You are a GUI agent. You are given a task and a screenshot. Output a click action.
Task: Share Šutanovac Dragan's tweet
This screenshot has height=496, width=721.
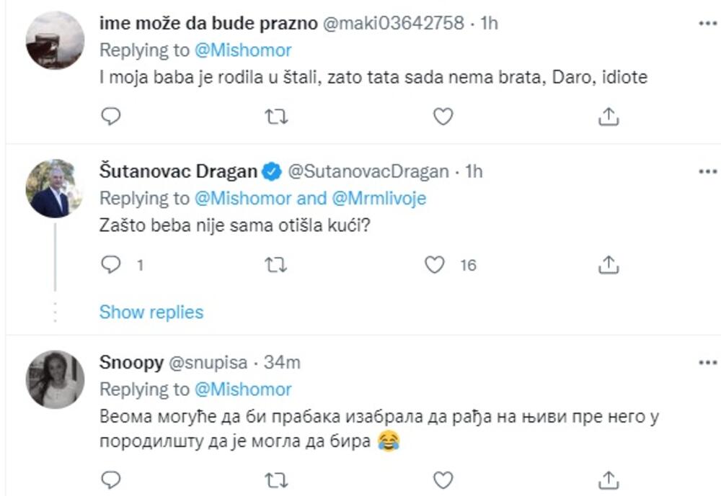[x=609, y=265]
